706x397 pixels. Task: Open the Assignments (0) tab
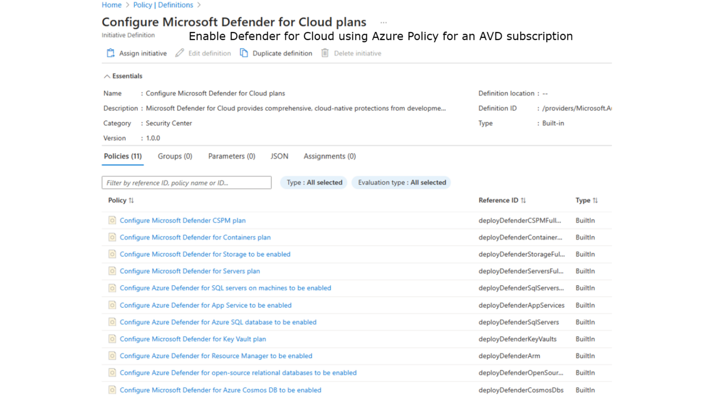point(330,156)
